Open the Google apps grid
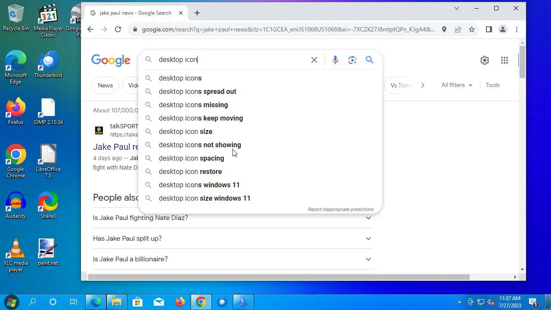Viewport: 551px width, 310px height. [x=505, y=60]
